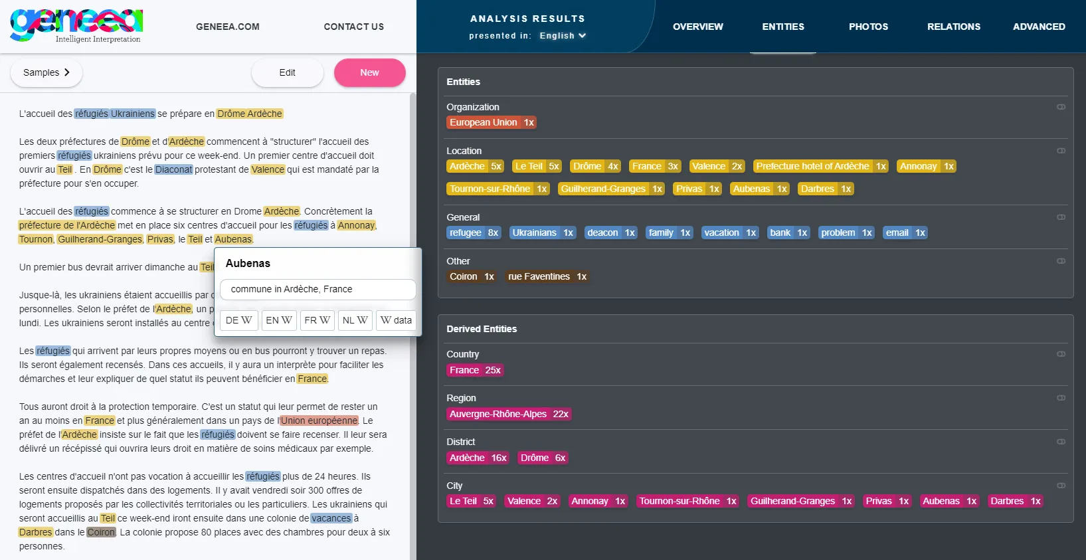Image resolution: width=1086 pixels, height=560 pixels.
Task: Click the Aubenas description field
Action: tap(317, 289)
